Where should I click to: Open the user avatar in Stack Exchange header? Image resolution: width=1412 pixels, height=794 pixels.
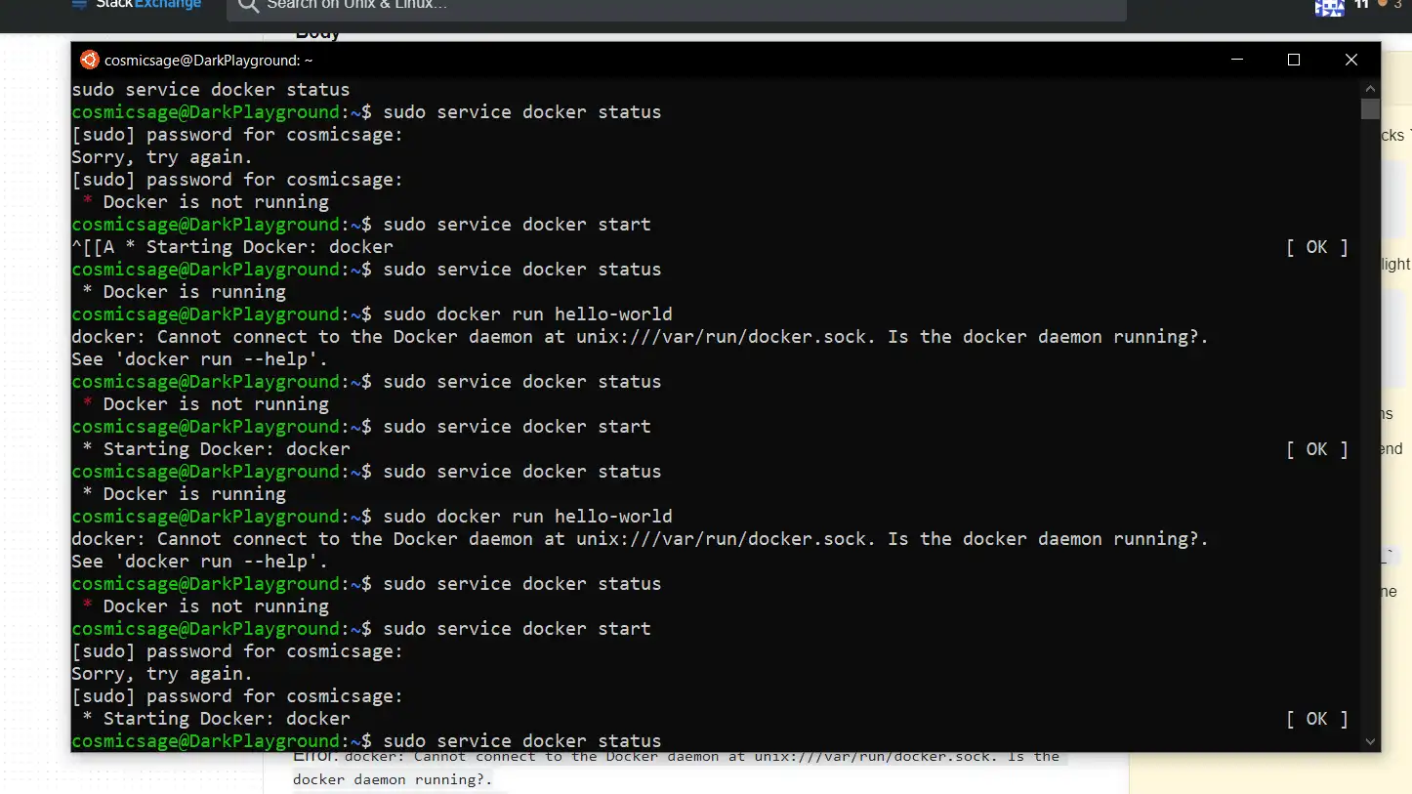coord(1329,7)
